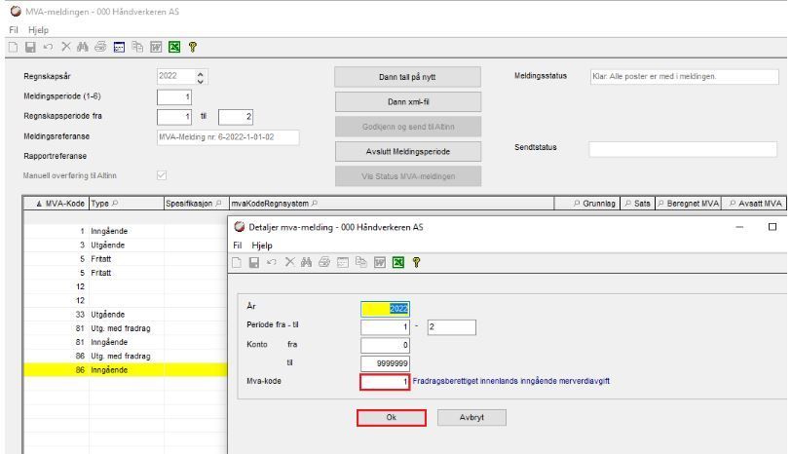Click Dann xml-fil button
Image resolution: width=792 pixels, height=454 pixels.
(x=408, y=102)
